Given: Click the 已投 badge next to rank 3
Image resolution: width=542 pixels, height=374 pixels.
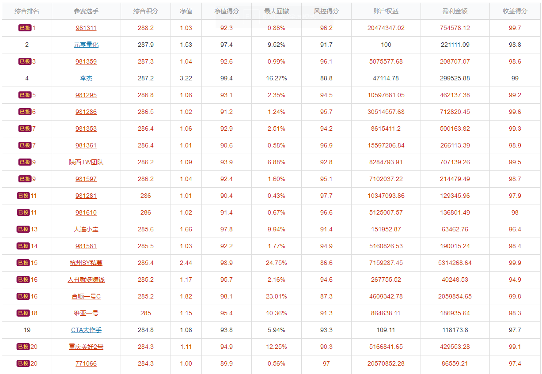Looking at the screenshot, I should 25,61.
